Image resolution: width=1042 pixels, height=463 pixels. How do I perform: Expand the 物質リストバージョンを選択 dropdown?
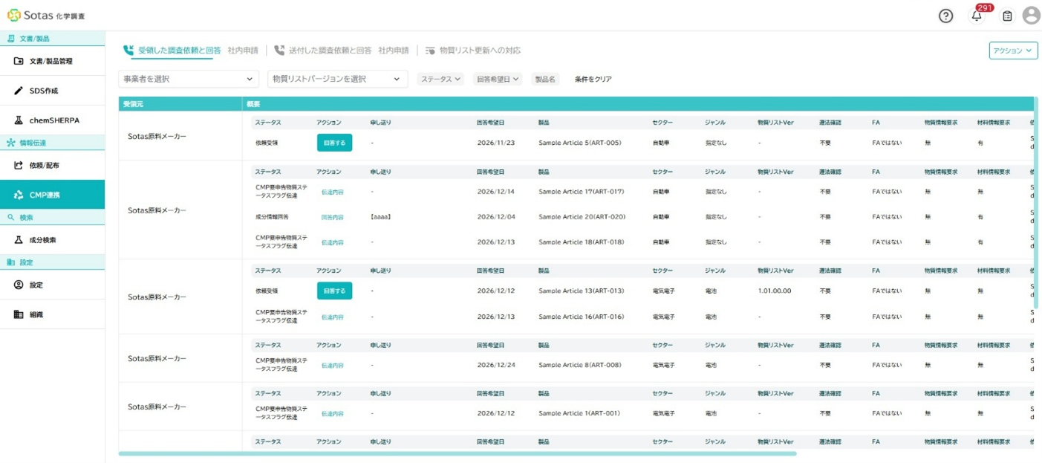tap(337, 79)
